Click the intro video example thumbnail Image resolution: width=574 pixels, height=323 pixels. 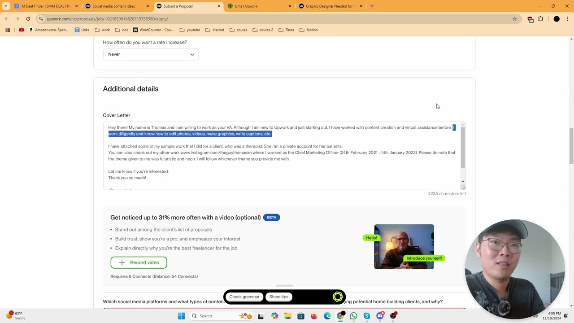(404, 247)
